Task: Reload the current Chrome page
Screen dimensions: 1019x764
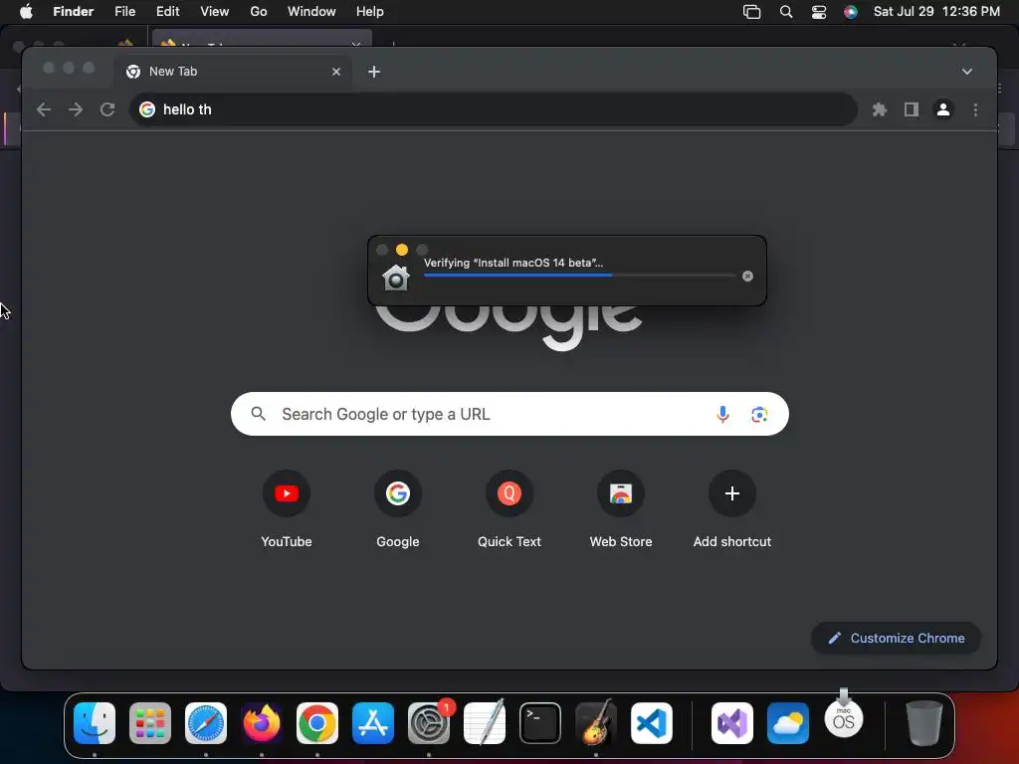Action: (107, 109)
